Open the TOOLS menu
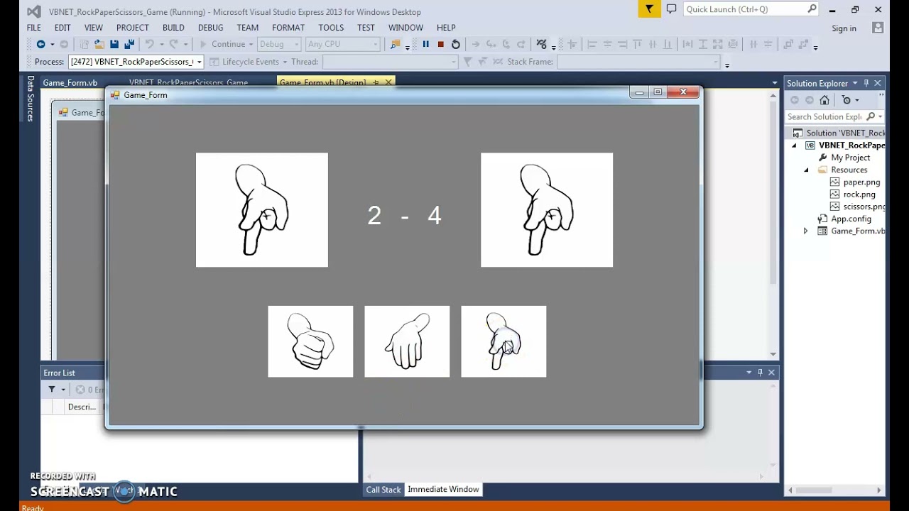The height and width of the screenshot is (511, 909). pos(331,28)
